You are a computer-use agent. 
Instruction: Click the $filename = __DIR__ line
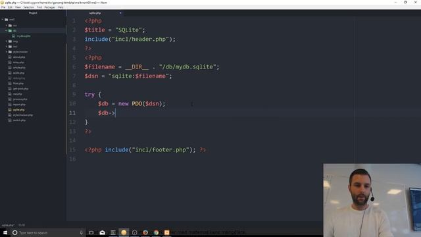(152, 67)
